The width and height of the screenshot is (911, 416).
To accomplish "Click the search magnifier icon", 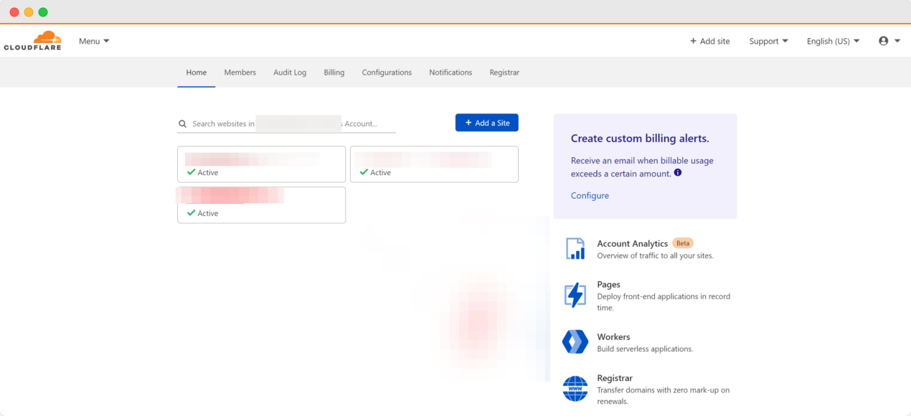I will point(182,123).
